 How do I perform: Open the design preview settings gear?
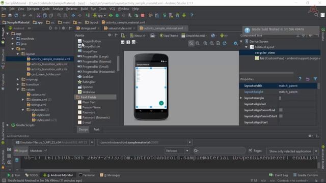coord(235,43)
